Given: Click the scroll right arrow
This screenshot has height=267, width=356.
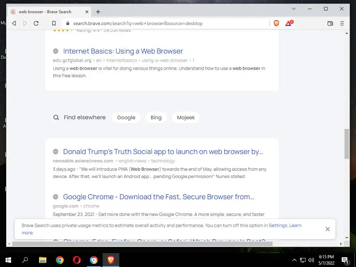Looking at the screenshot, I should tap(341, 244).
